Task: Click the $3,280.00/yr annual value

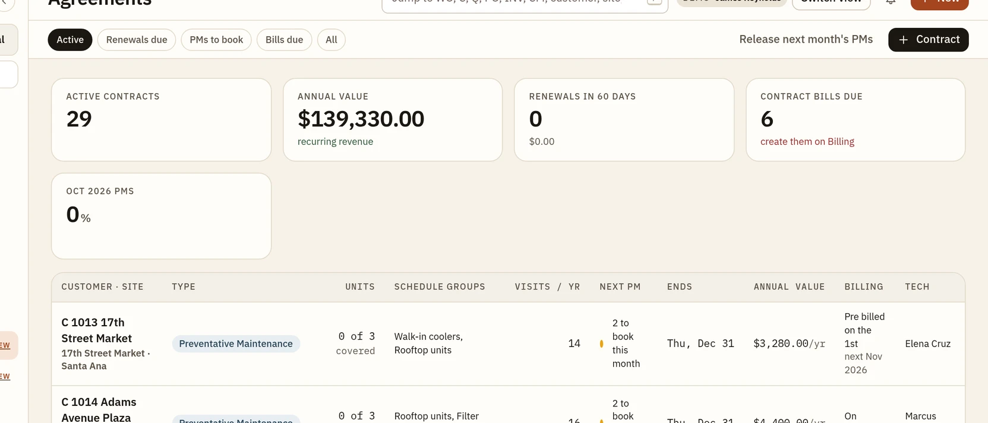Action: pyautogui.click(x=789, y=344)
